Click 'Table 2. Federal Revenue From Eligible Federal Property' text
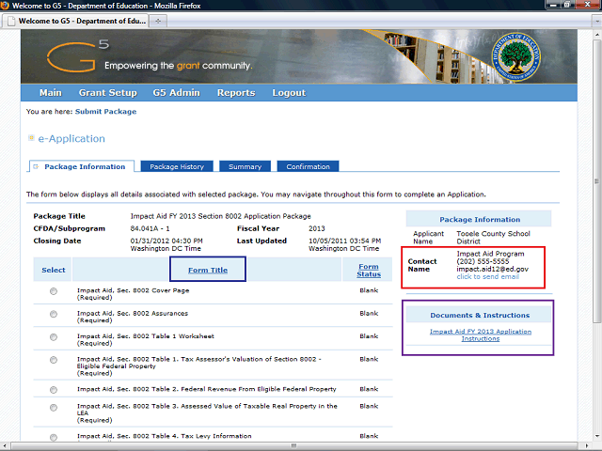602x451 pixels. pos(244,389)
